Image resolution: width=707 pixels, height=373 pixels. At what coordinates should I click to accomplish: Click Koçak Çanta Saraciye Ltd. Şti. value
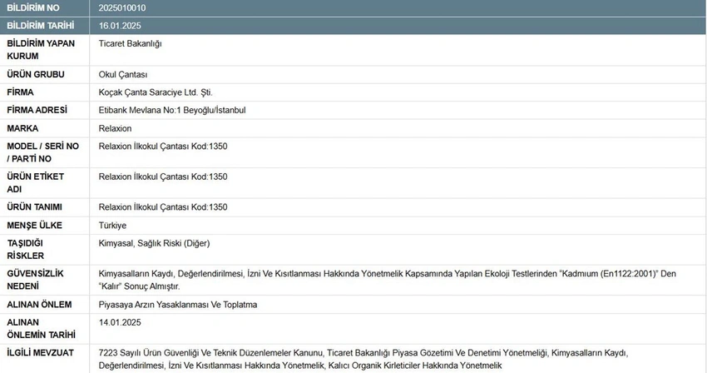tap(156, 92)
